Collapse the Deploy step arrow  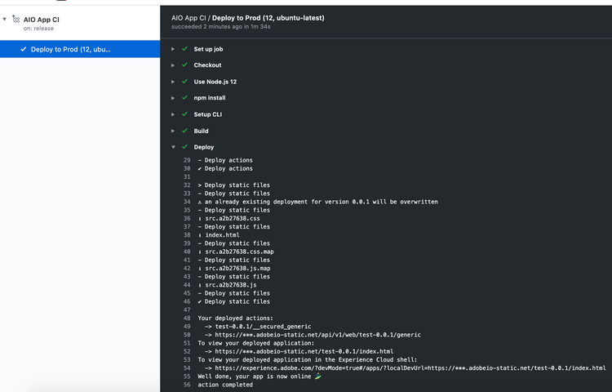click(x=173, y=147)
